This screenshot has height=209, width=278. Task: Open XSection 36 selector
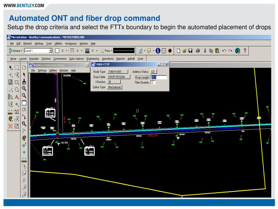(x=114, y=82)
